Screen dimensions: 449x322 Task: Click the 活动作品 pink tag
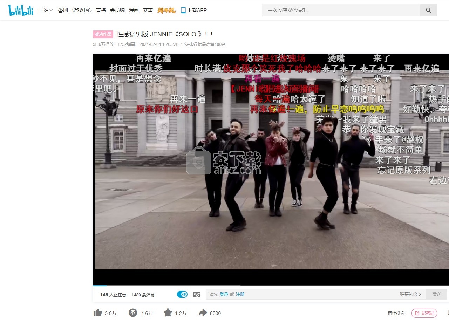(x=103, y=34)
